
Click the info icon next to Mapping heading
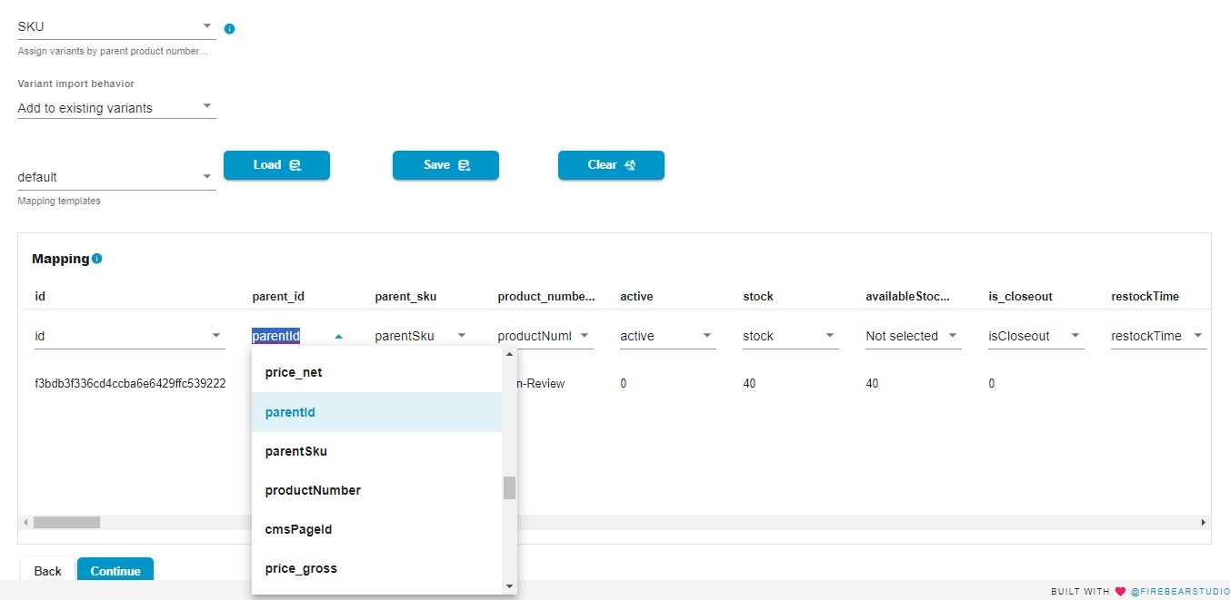pyautogui.click(x=98, y=258)
